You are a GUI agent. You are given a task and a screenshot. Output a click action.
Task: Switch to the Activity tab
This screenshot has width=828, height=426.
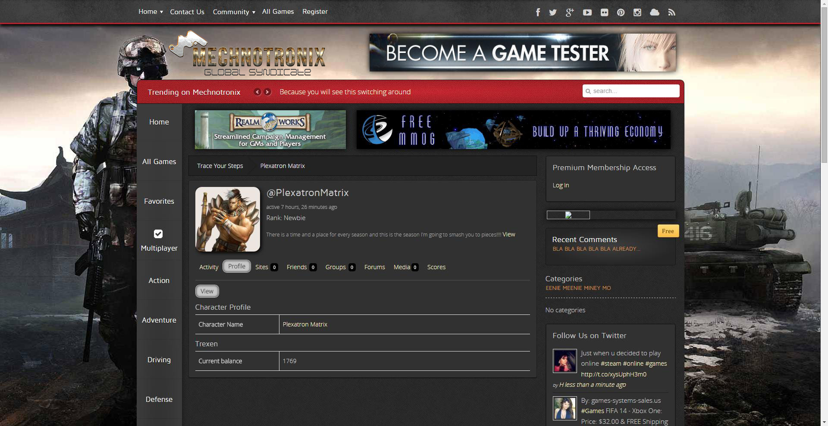coord(209,267)
